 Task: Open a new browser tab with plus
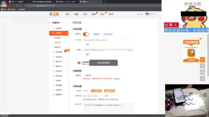(x=105, y=2)
